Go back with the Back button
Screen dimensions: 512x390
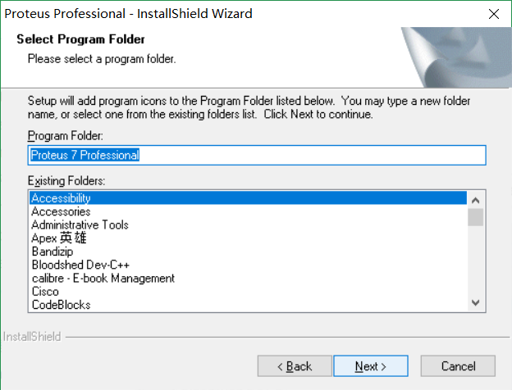[x=294, y=366]
